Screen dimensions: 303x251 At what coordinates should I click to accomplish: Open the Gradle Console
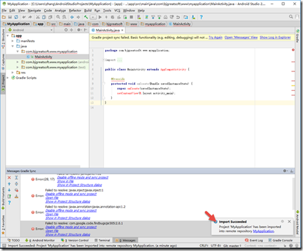[280, 240]
